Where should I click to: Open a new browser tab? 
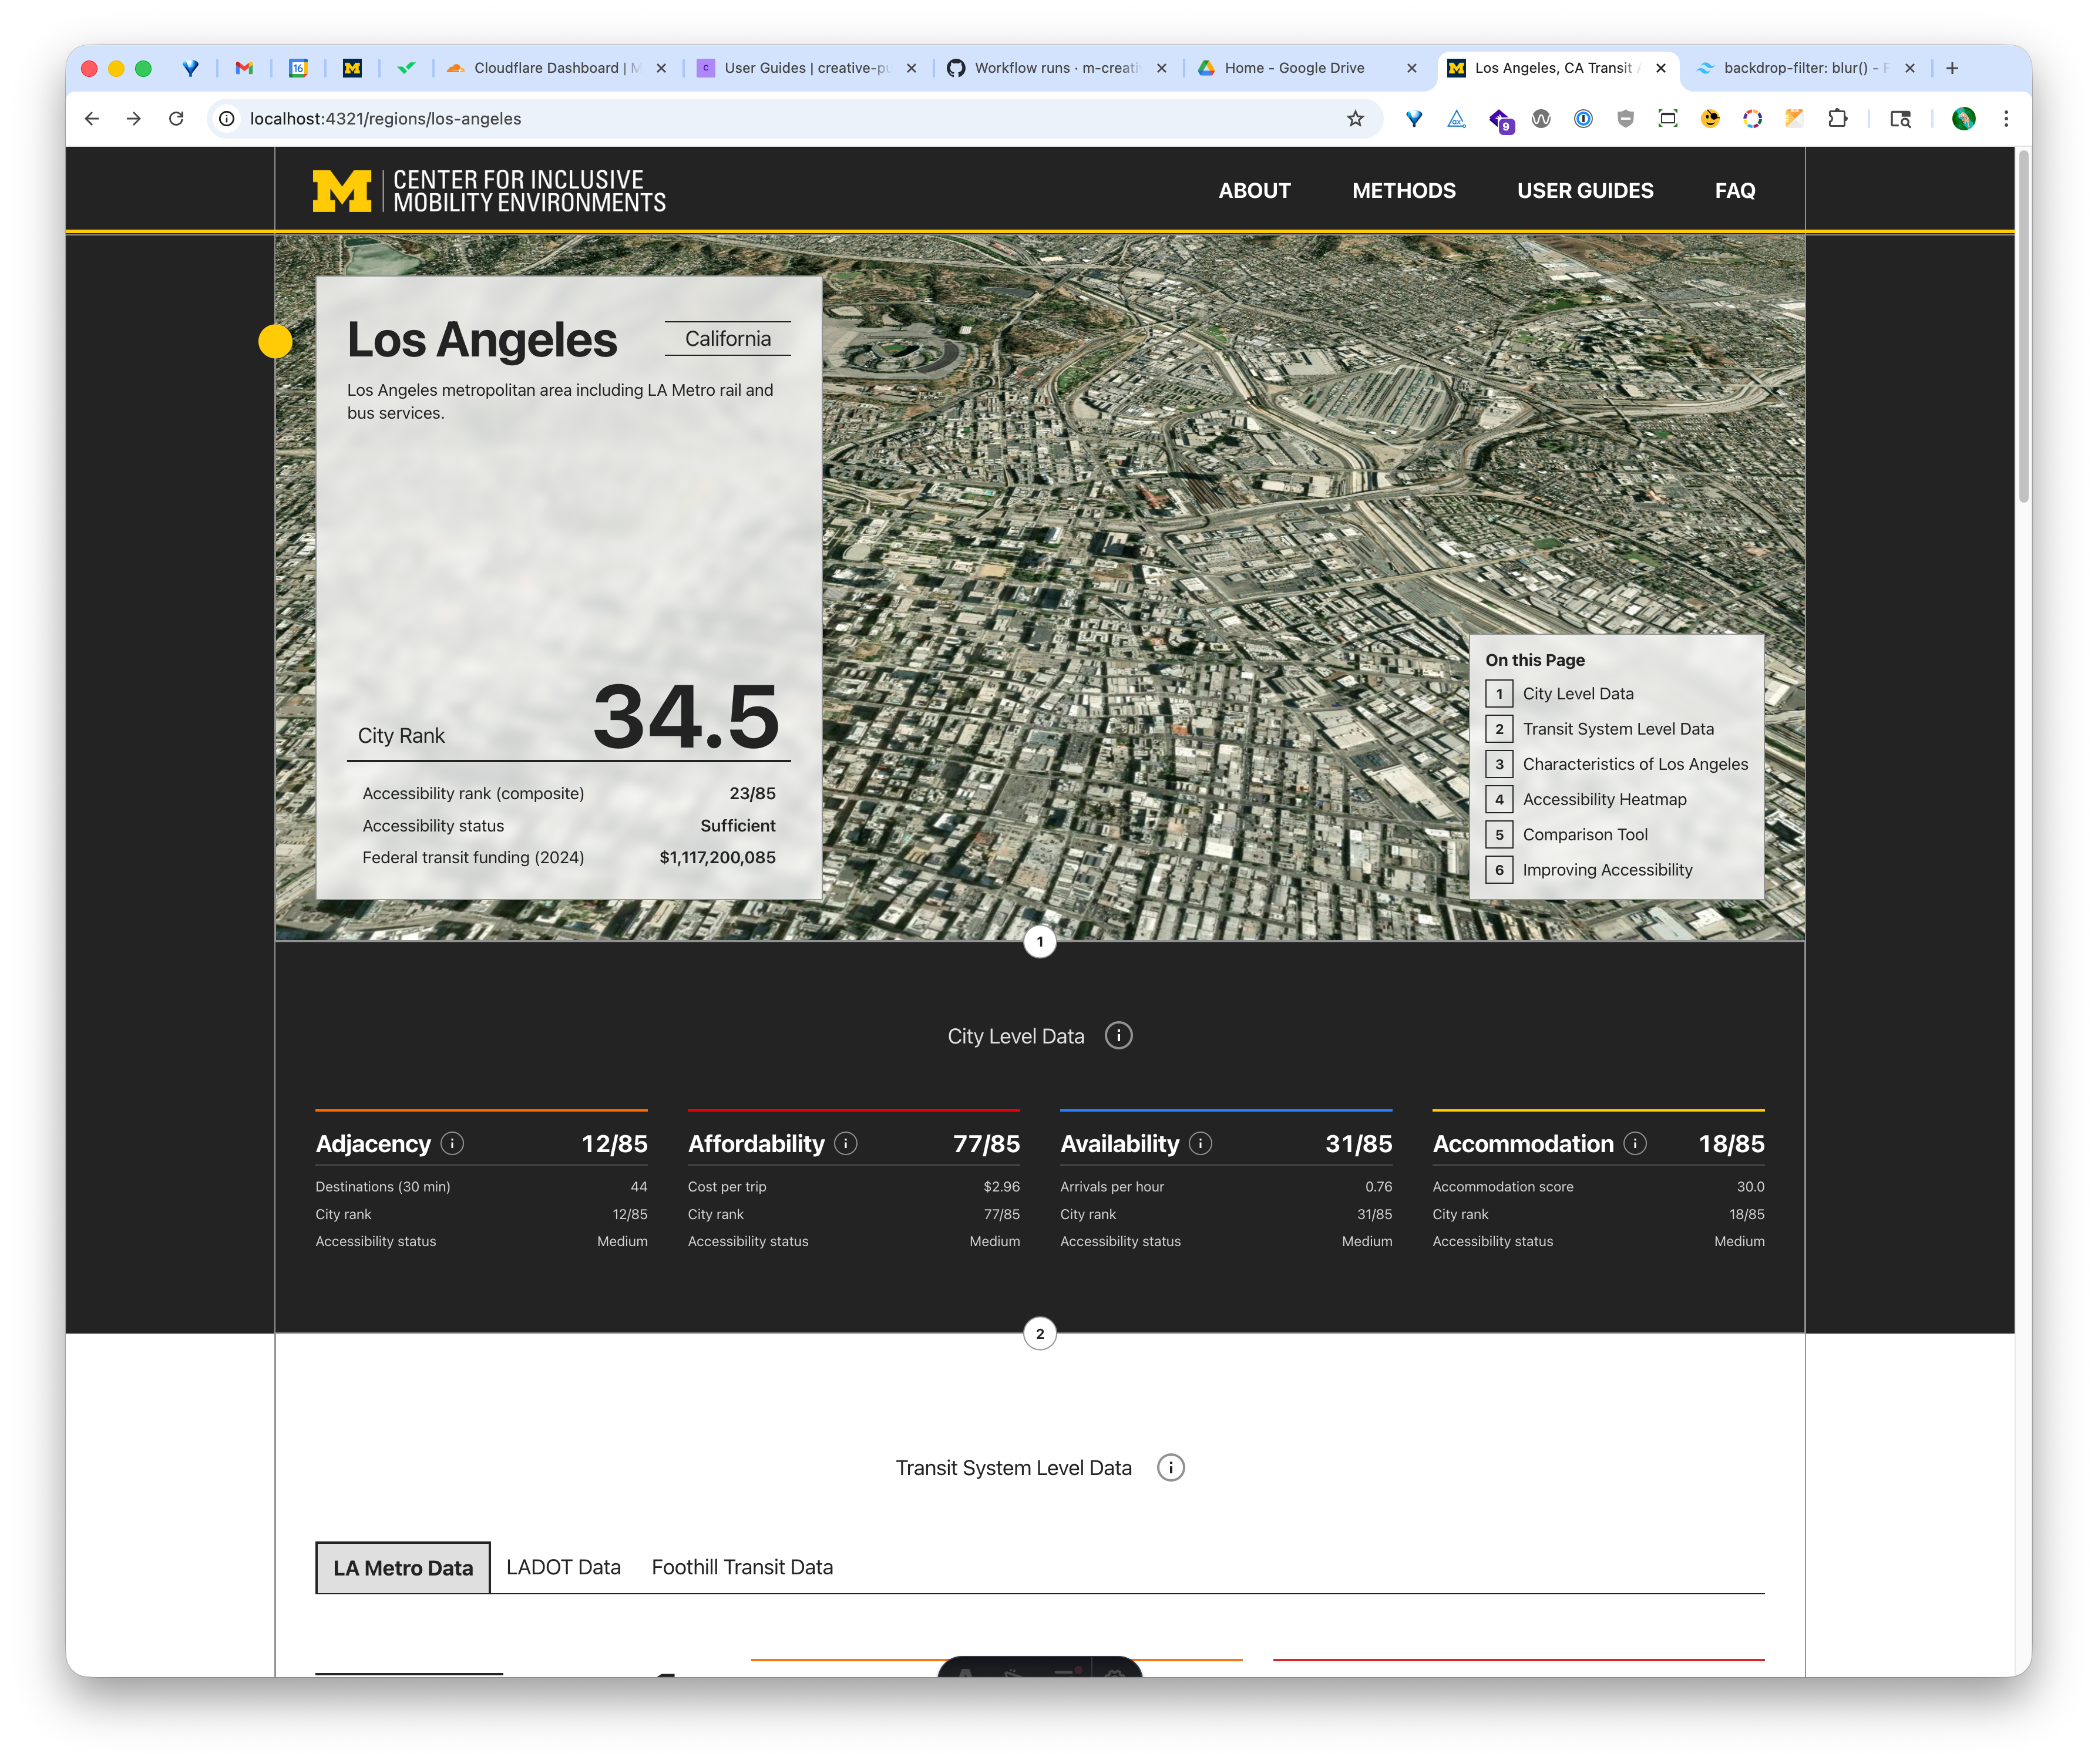click(x=1951, y=68)
